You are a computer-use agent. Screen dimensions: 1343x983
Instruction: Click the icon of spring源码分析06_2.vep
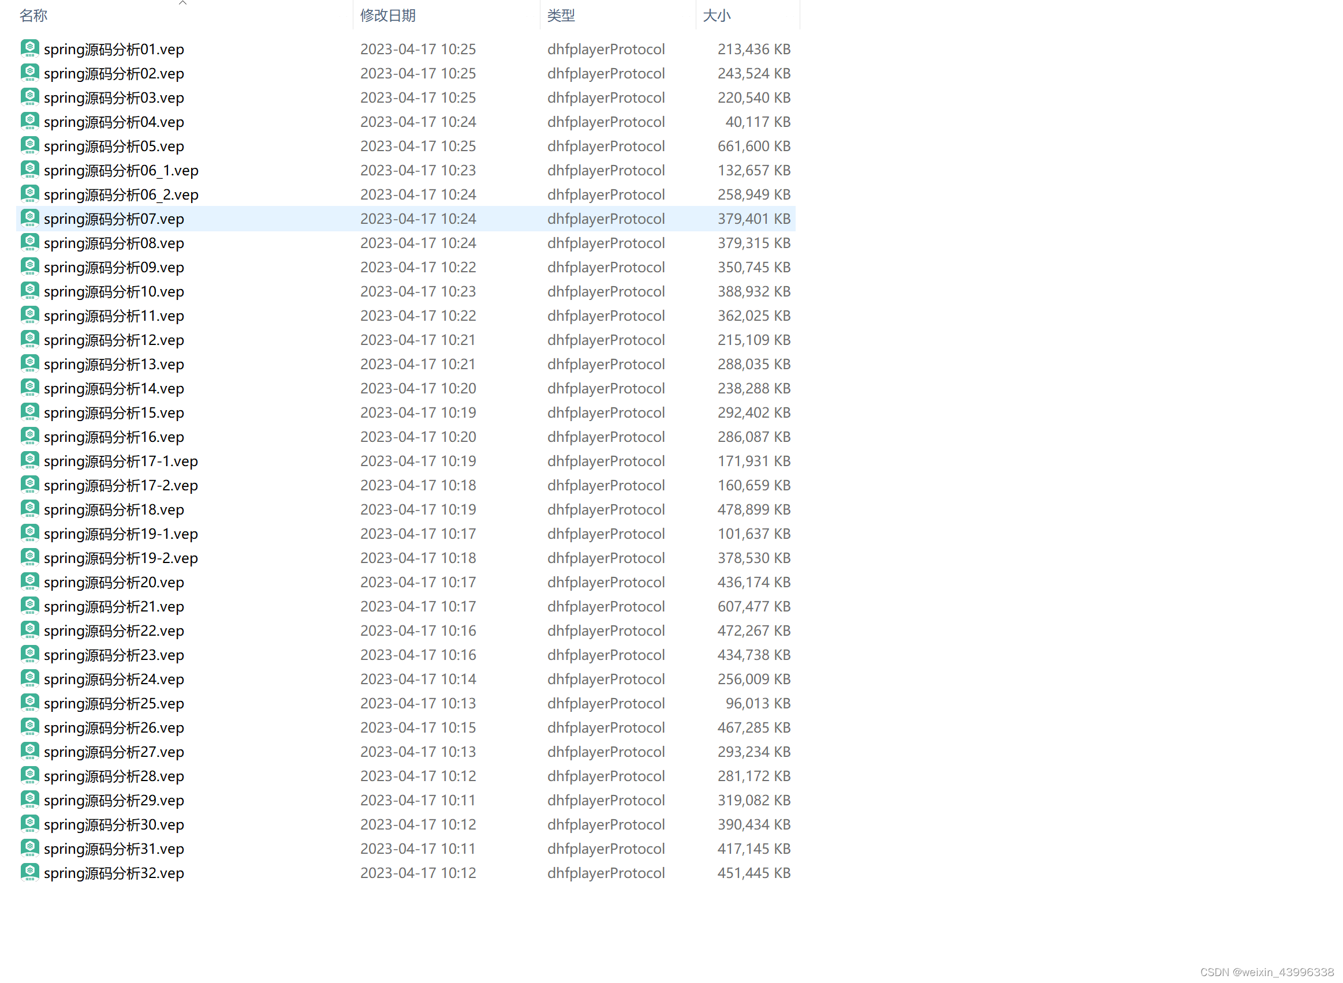pyautogui.click(x=30, y=194)
